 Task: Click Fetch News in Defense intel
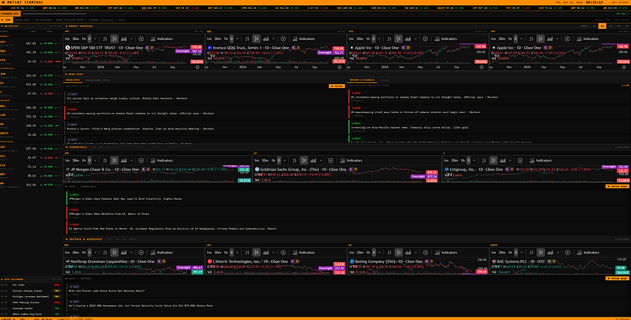(617, 278)
